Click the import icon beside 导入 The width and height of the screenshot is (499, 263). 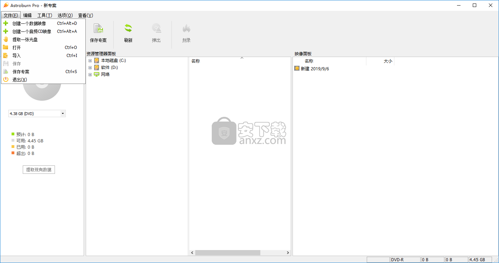[6, 56]
